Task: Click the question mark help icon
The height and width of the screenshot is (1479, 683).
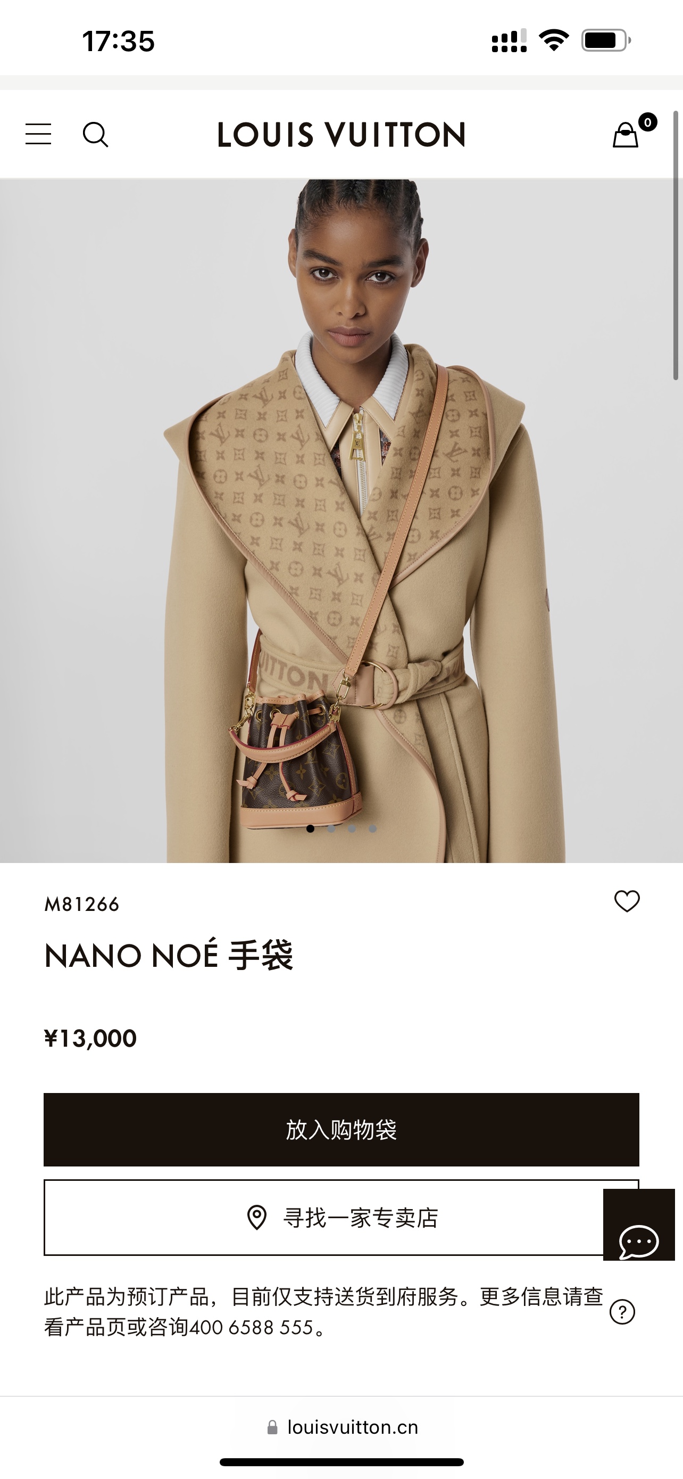Action: tap(622, 1312)
